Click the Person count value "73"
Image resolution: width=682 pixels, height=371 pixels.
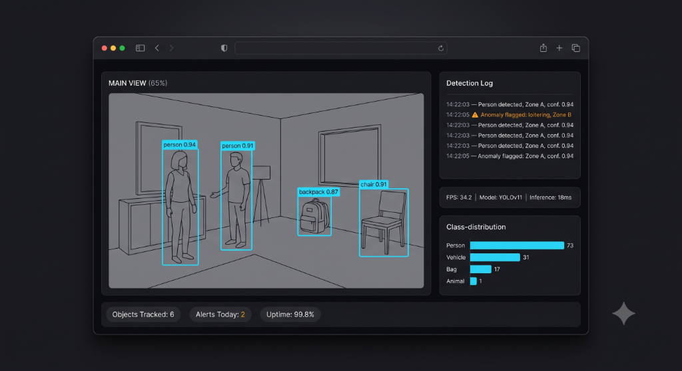tap(570, 245)
